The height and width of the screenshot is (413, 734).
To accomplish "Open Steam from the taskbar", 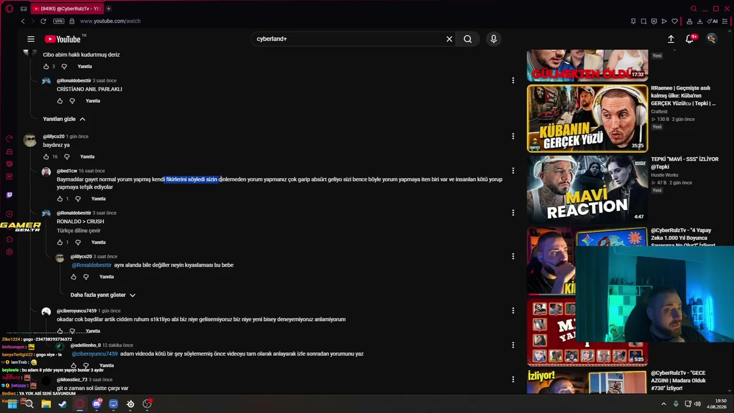I will 63,404.
